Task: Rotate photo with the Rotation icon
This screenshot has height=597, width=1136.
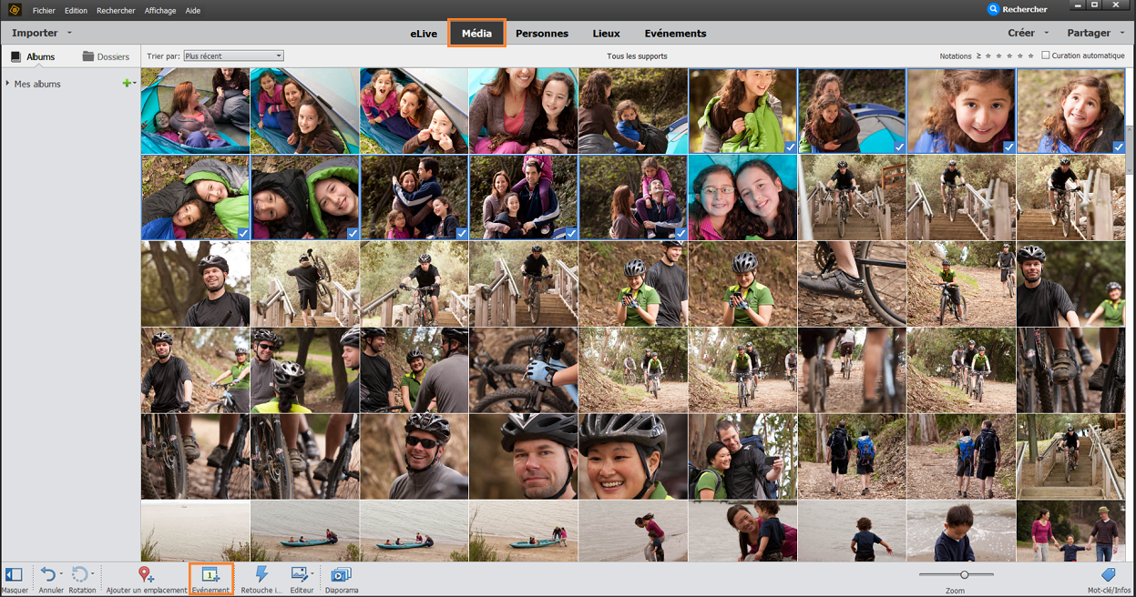Action: pos(80,575)
